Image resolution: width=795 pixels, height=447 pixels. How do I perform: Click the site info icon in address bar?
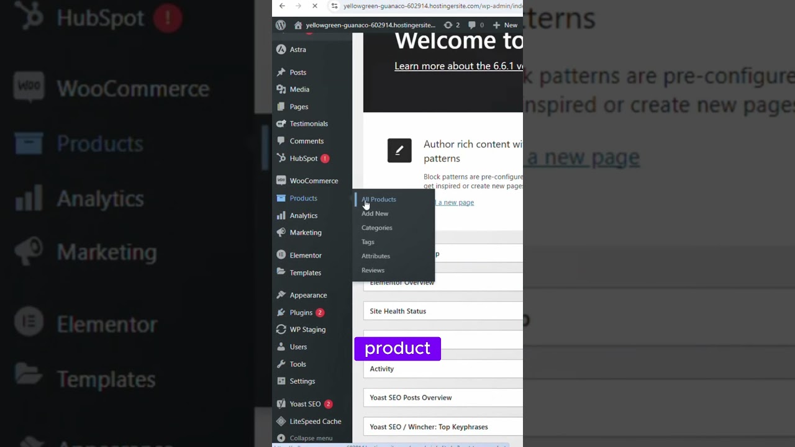(334, 6)
